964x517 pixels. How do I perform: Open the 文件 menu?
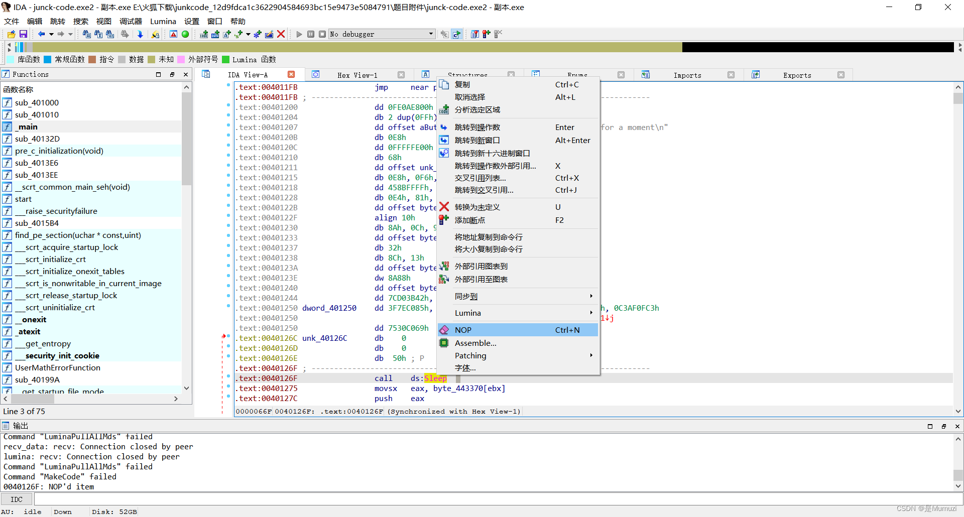(x=11, y=21)
